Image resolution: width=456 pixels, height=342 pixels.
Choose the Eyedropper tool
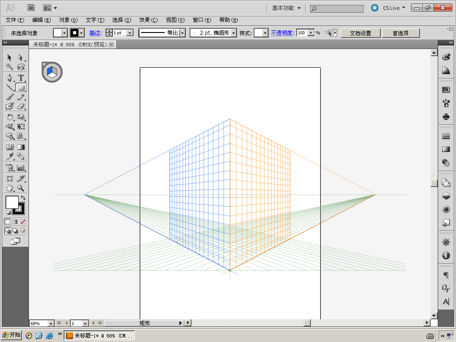(x=9, y=156)
